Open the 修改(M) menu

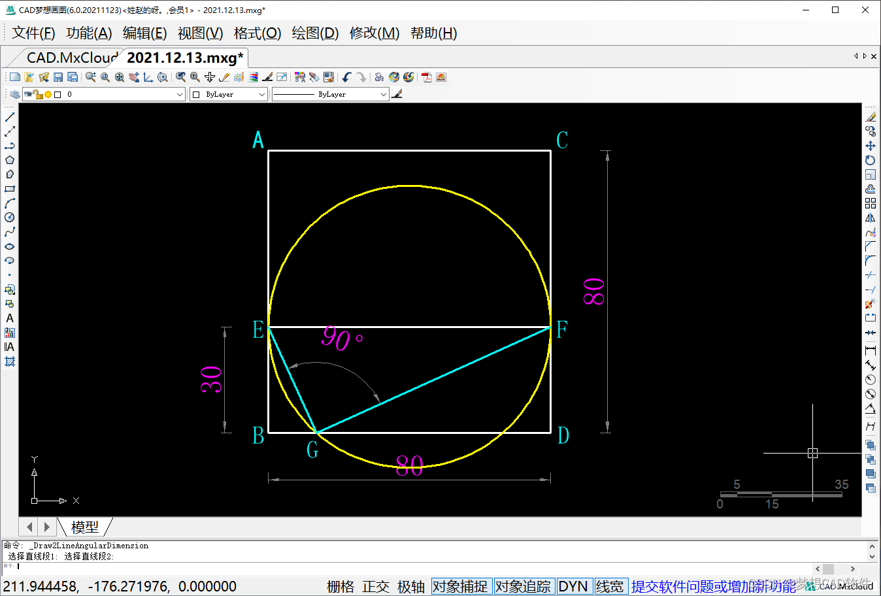point(374,33)
